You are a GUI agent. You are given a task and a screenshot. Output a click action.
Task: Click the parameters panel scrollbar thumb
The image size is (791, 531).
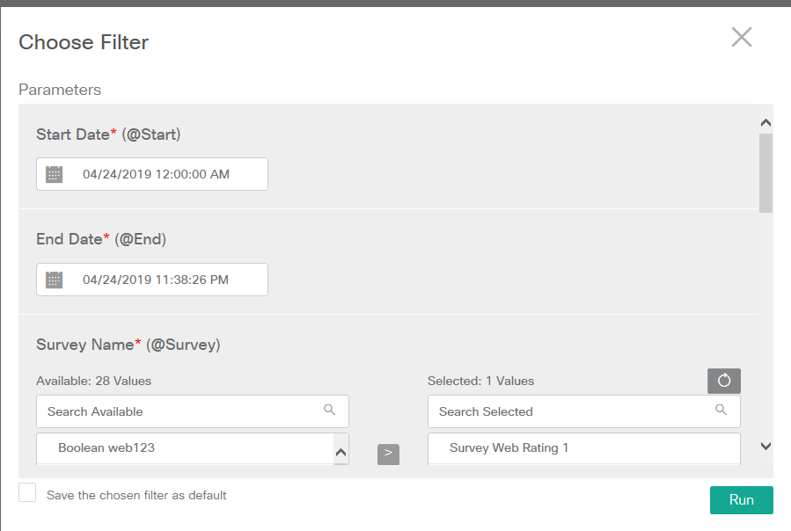pos(765,172)
